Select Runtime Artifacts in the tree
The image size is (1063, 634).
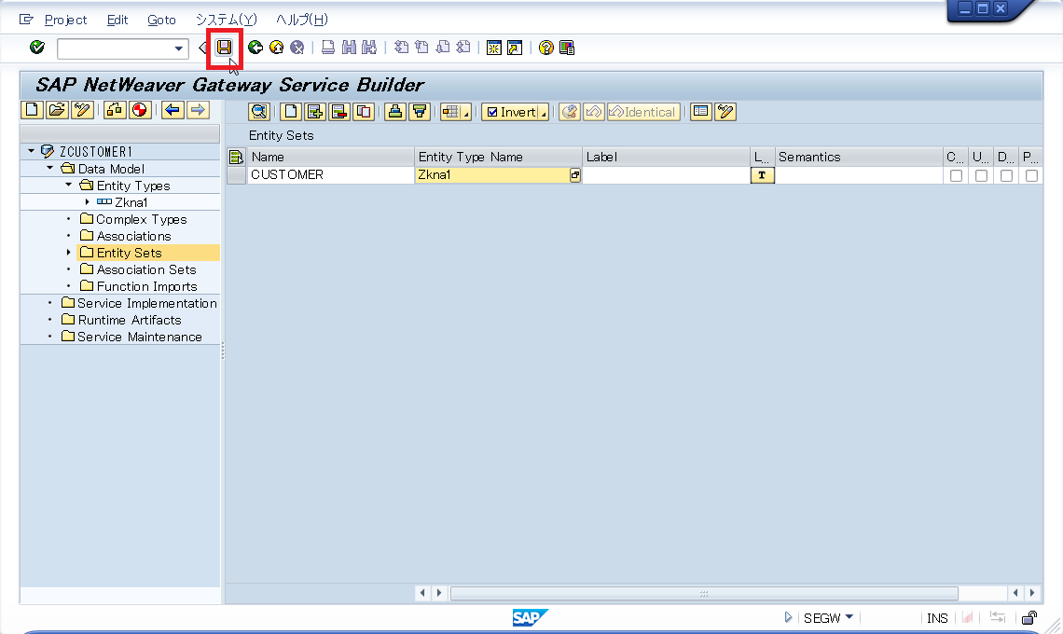(130, 320)
